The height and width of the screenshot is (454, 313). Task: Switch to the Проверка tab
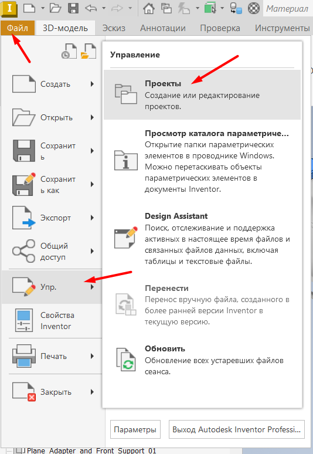click(220, 28)
